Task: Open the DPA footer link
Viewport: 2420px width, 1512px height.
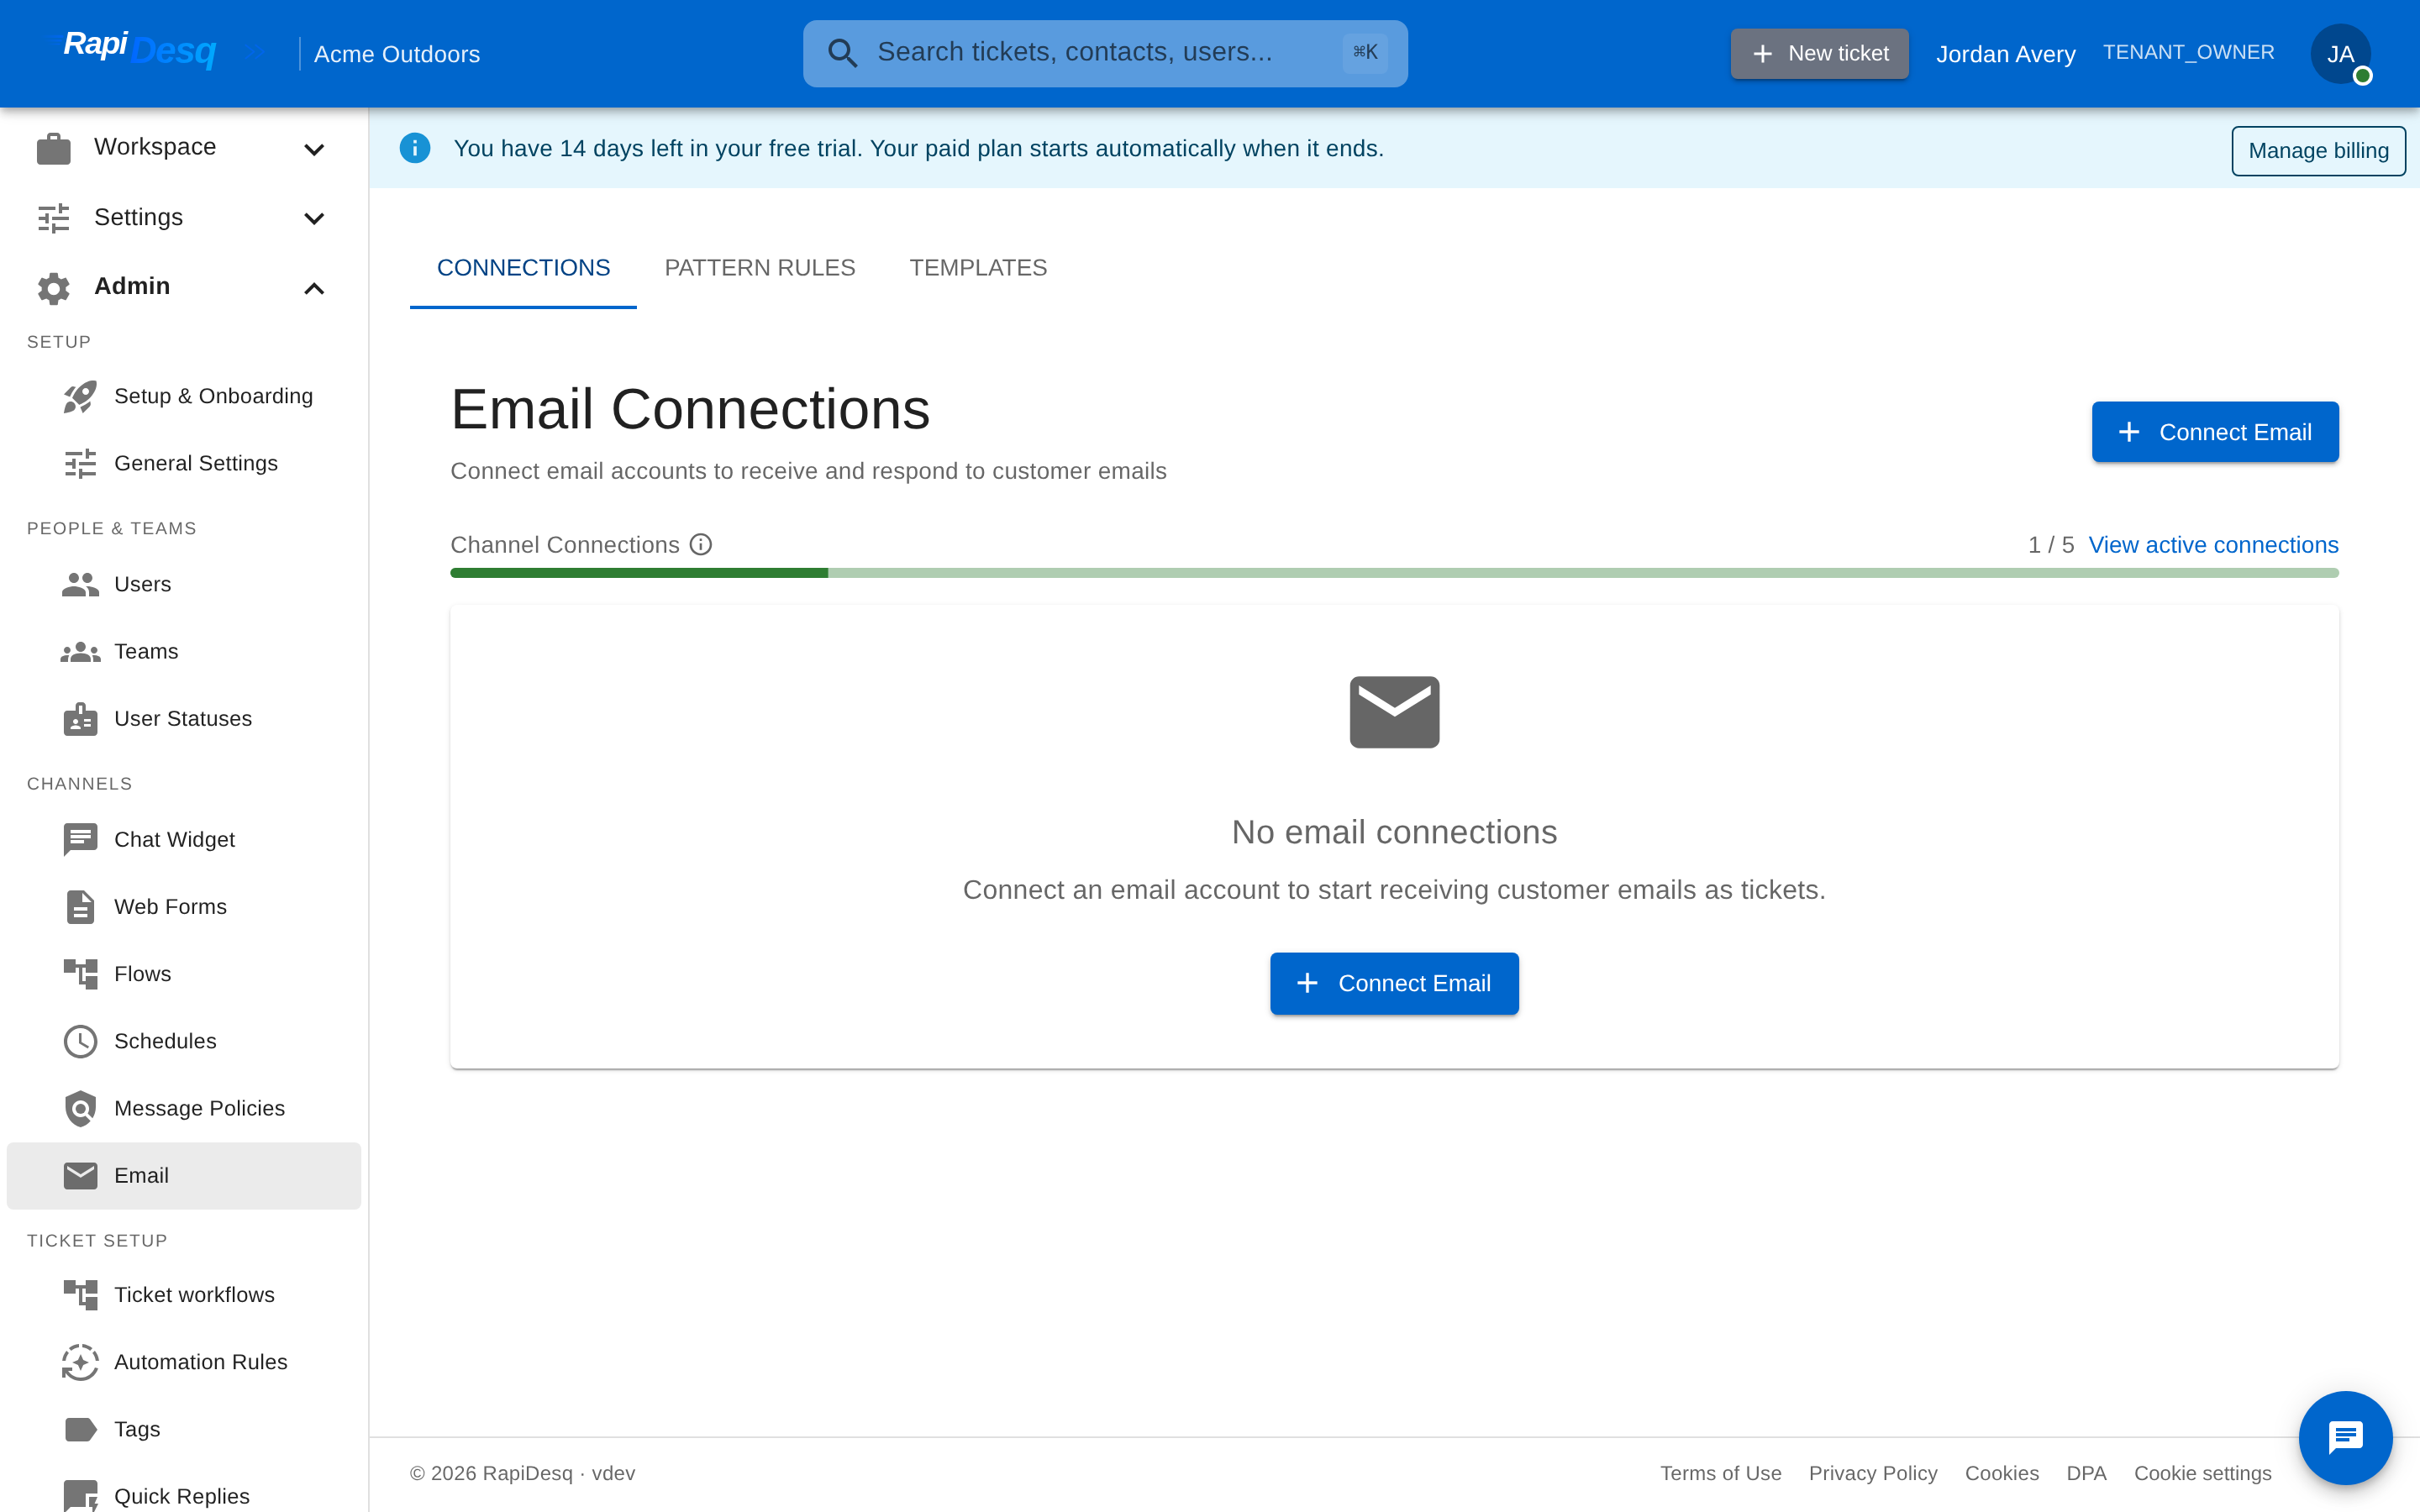Action: [x=2086, y=1473]
